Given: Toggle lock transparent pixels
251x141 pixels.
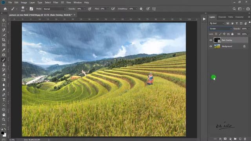Looking at the screenshot, I should [x=216, y=34].
